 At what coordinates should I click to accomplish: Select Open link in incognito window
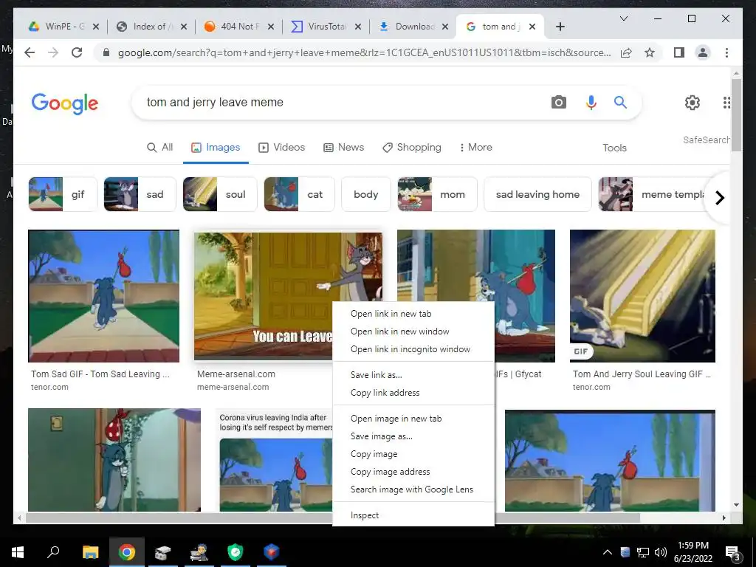[x=413, y=349]
